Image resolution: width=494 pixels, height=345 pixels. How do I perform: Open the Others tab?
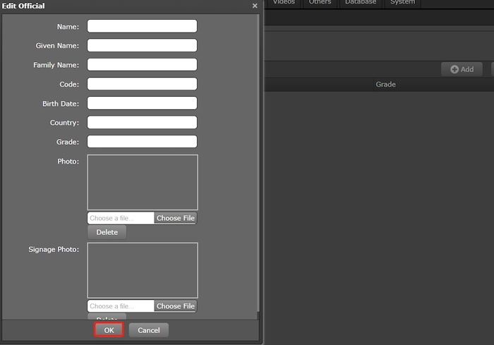(320, 3)
